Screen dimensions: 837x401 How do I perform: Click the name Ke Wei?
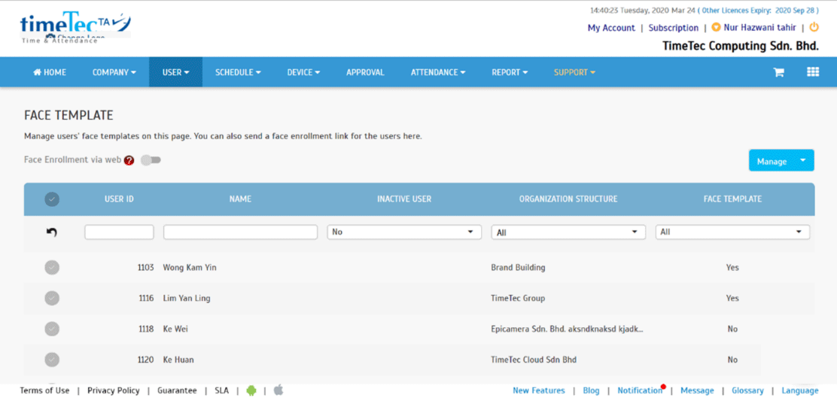[175, 329]
